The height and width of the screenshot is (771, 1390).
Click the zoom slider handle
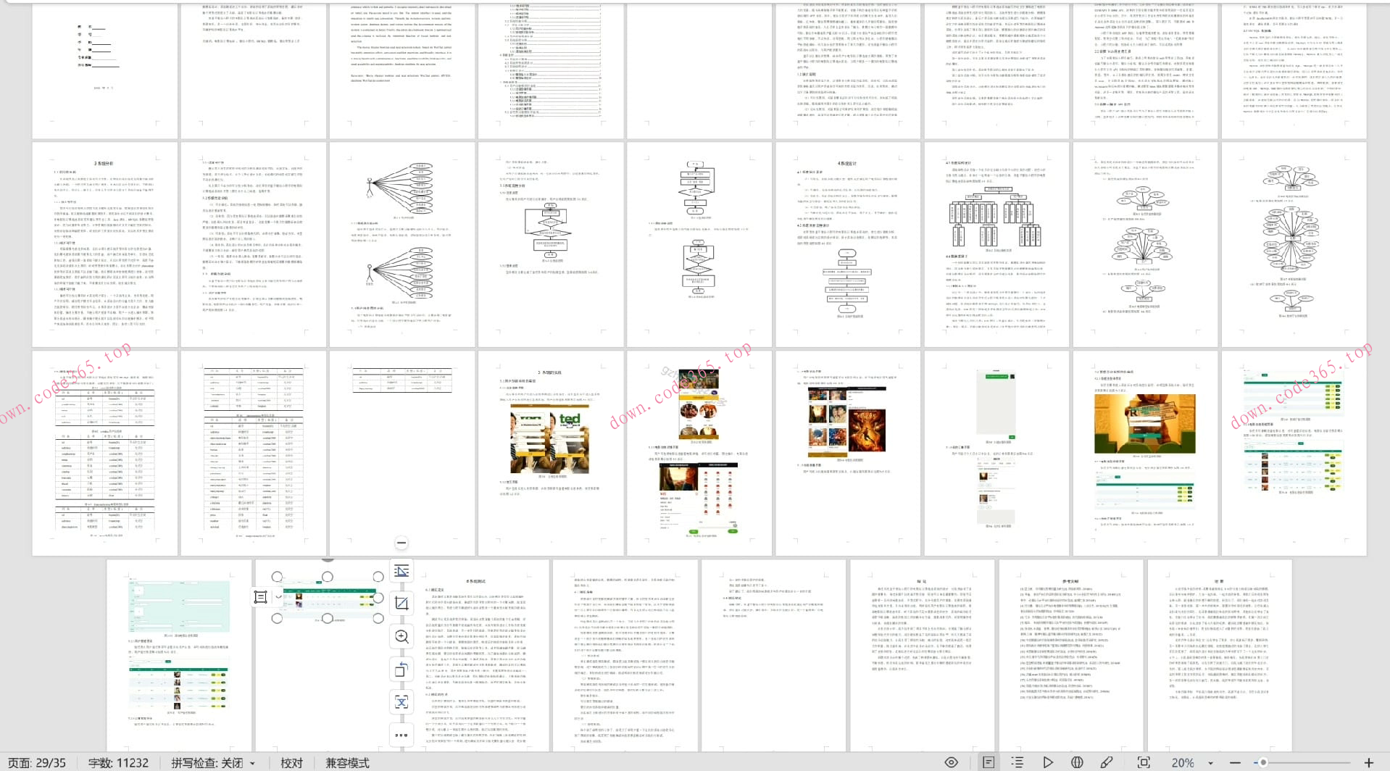[x=1263, y=762]
